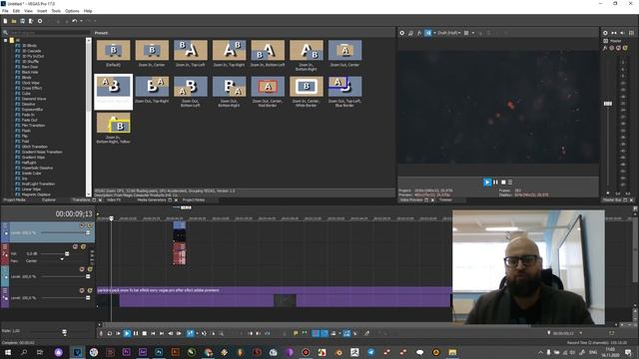Collapse the All transitions folder
The image size is (639, 359).
pyautogui.click(x=6, y=40)
